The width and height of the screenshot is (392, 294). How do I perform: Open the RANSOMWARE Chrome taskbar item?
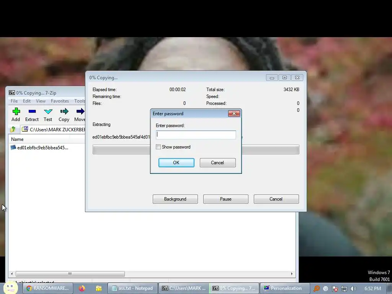click(48, 288)
